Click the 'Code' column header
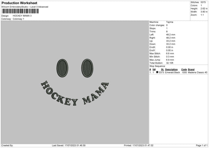209x148 pixels. 184,69
